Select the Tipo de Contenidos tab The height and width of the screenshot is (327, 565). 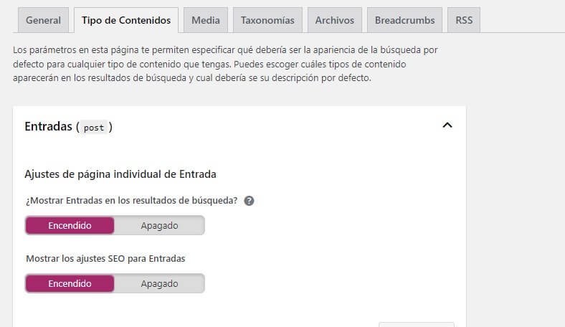click(x=125, y=20)
